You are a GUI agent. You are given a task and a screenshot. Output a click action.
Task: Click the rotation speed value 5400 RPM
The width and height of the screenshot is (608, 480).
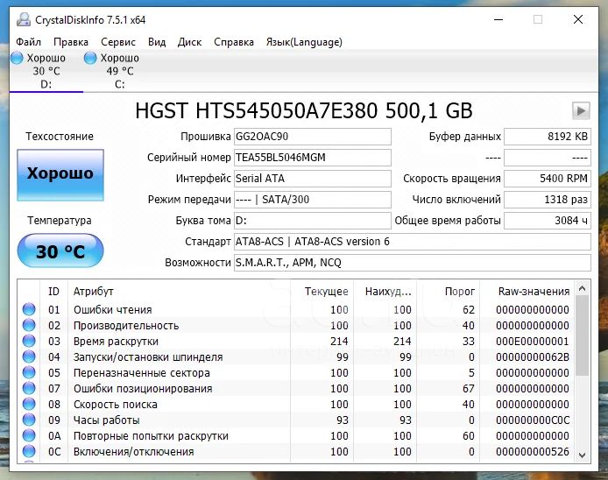pos(548,179)
